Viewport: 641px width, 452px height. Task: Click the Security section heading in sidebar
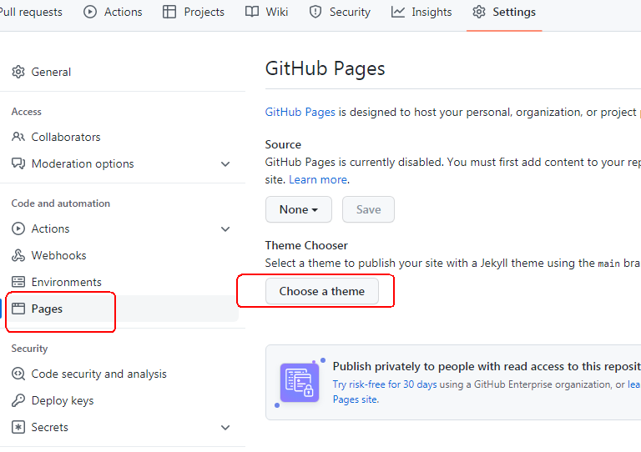[x=29, y=349]
